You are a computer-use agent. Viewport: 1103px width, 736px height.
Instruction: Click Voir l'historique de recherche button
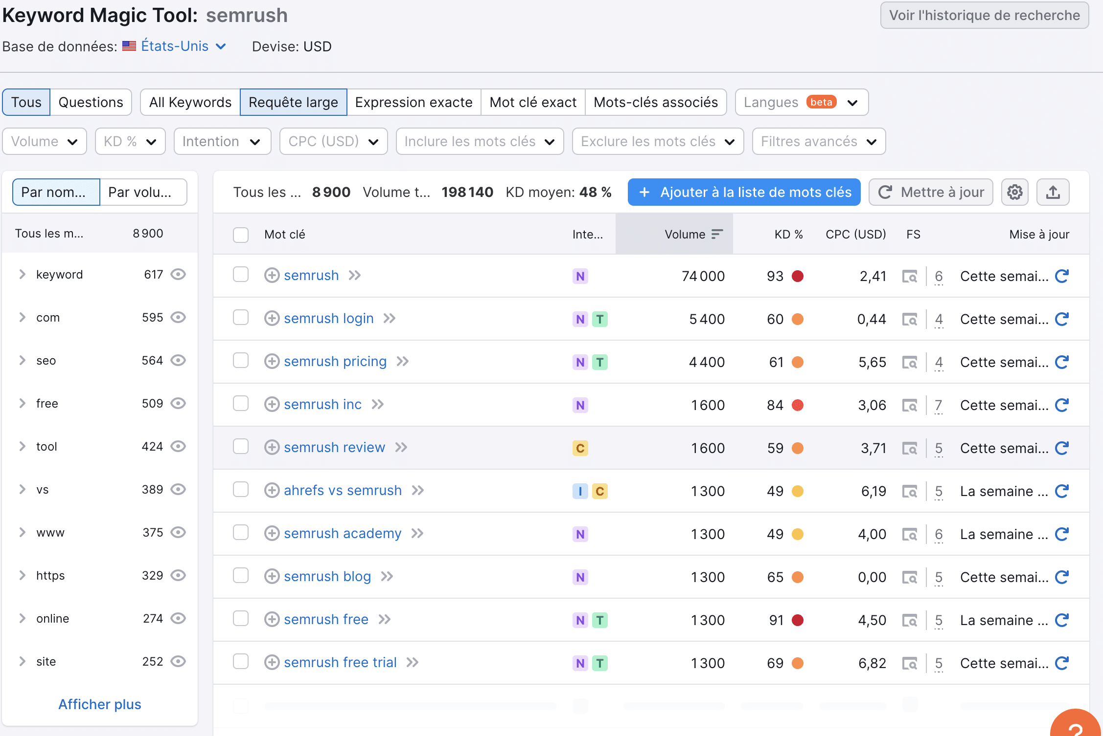pos(985,15)
